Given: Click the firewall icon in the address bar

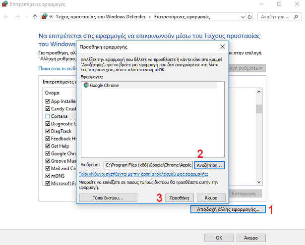Looking at the screenshot, I should [x=45, y=17].
